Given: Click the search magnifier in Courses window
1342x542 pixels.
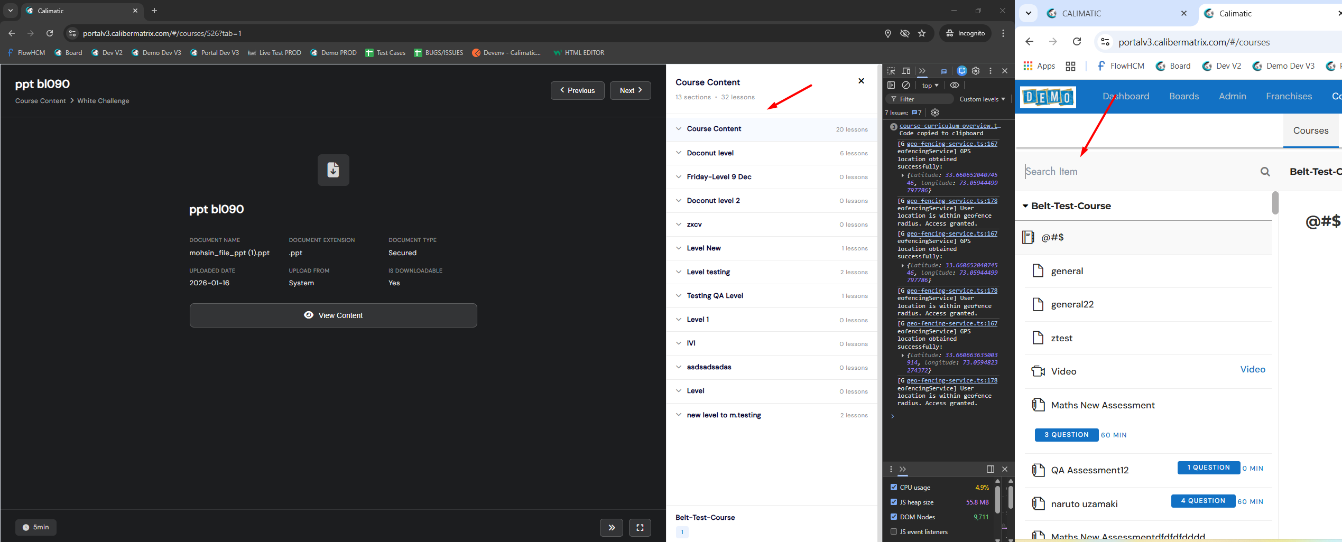Looking at the screenshot, I should (x=1265, y=172).
